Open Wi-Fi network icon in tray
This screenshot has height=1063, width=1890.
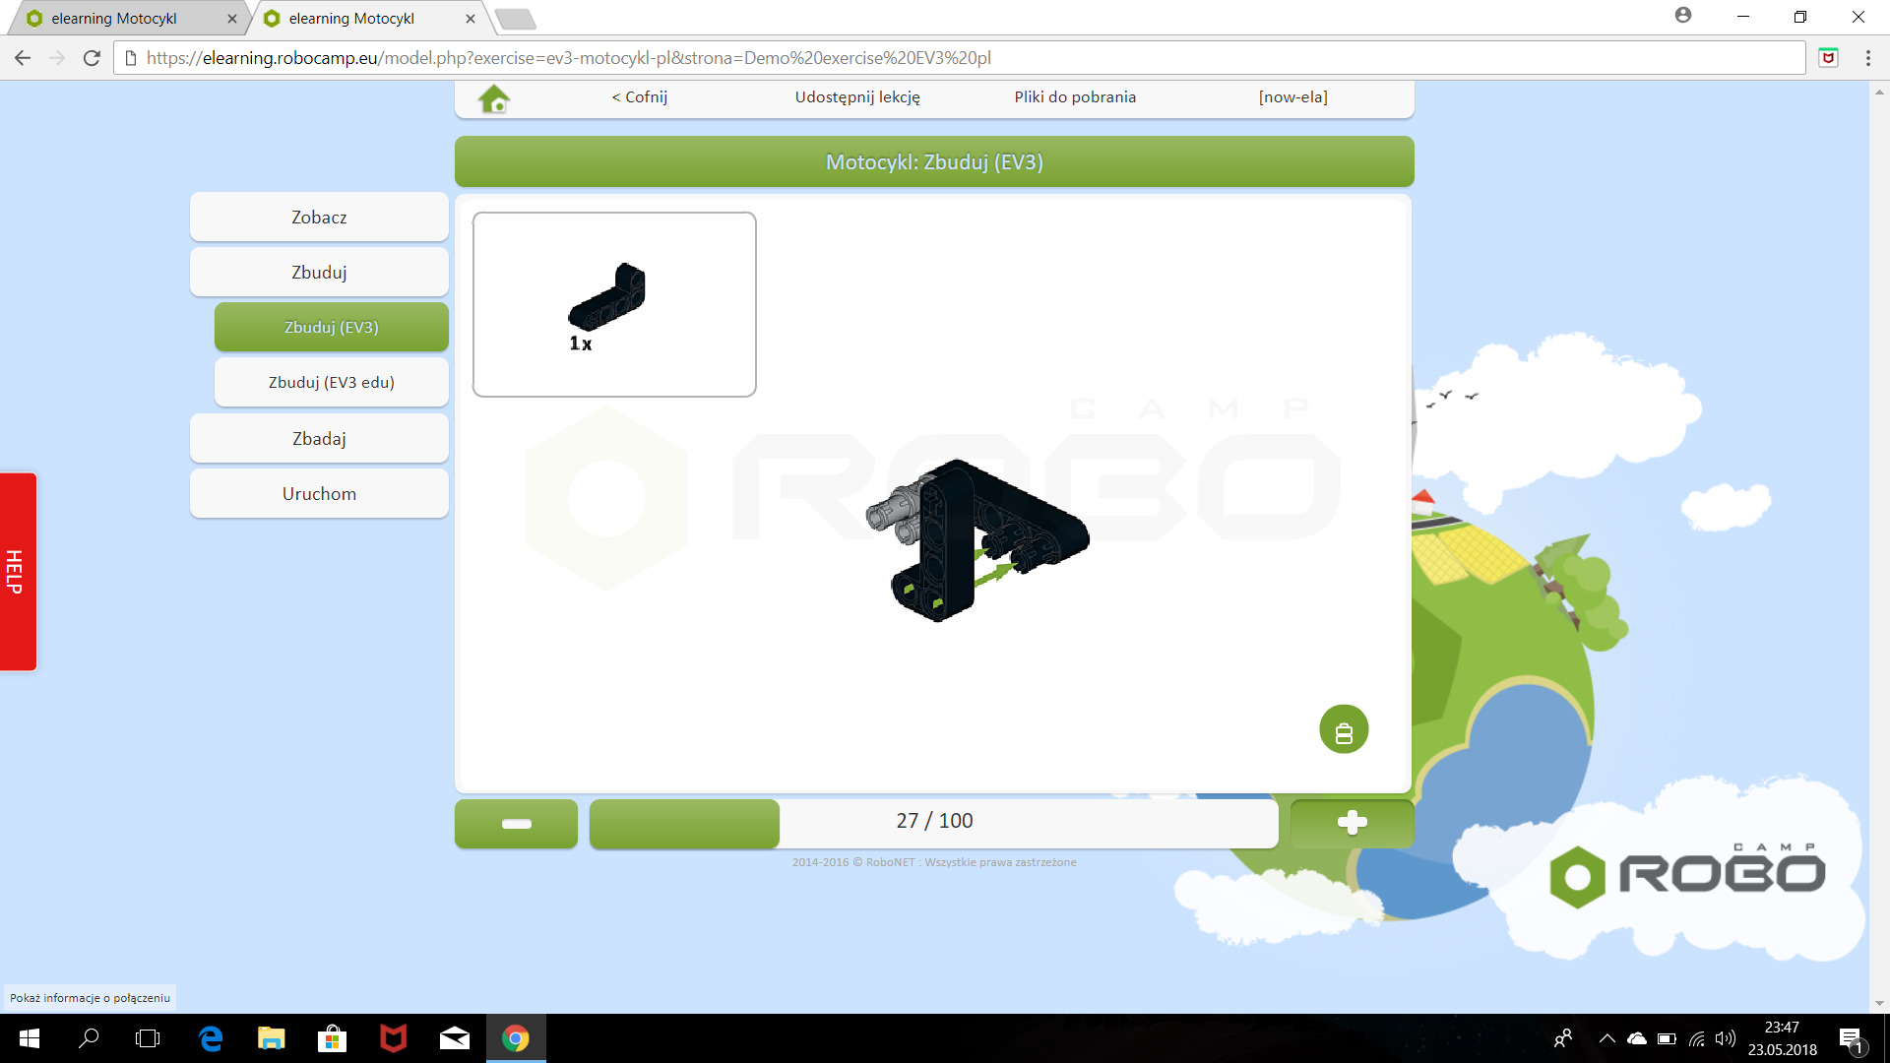(x=1696, y=1038)
